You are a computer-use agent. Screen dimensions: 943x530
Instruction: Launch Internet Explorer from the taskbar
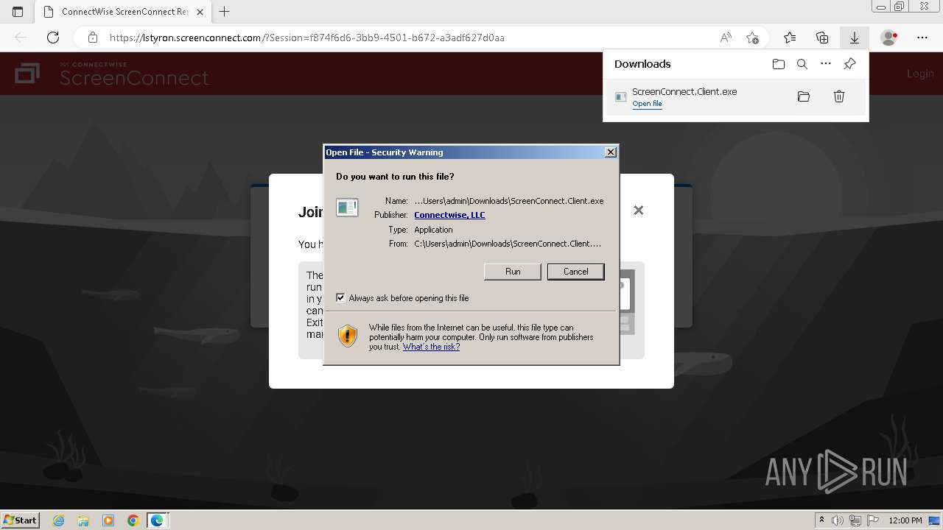pos(59,520)
